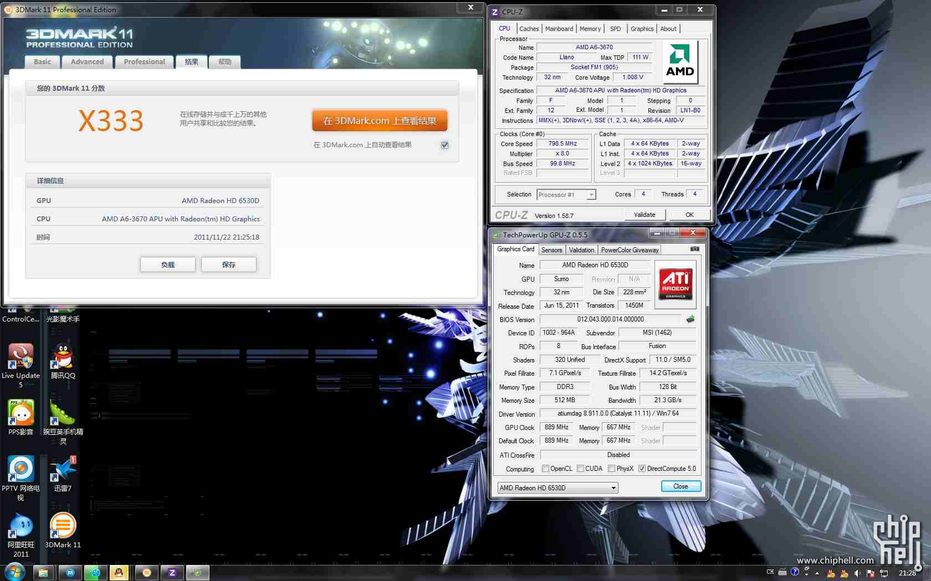This screenshot has height=581, width=931.
Task: Click the GPU-Z screenshot camera icon
Action: (695, 249)
